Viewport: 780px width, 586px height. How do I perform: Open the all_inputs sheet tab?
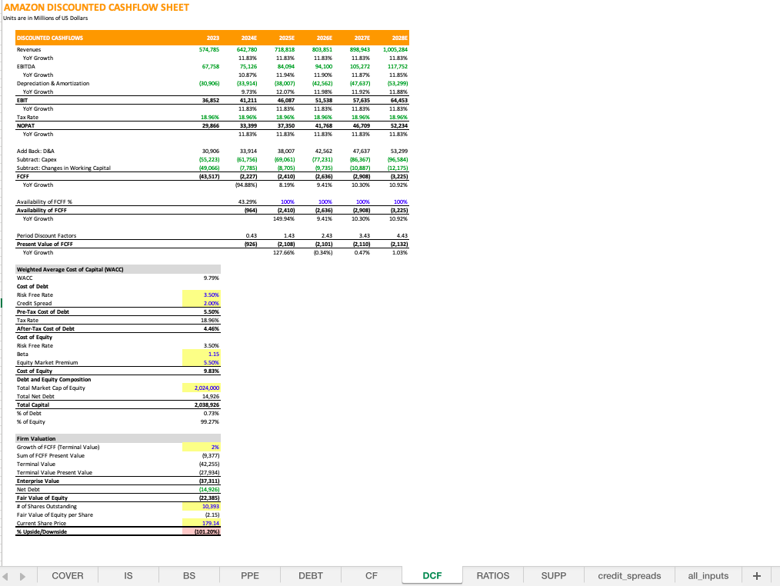coord(708,575)
